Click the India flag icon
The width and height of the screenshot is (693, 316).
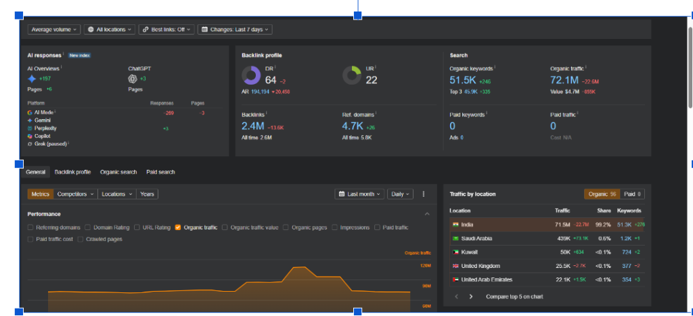click(x=455, y=225)
